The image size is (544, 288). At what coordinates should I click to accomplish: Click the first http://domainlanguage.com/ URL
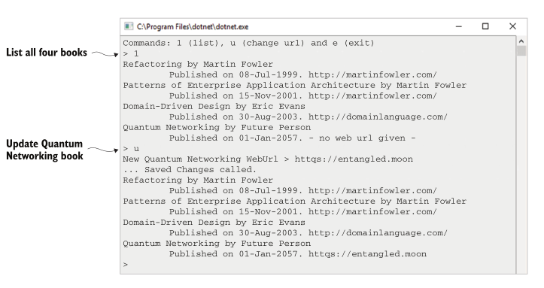click(x=378, y=117)
